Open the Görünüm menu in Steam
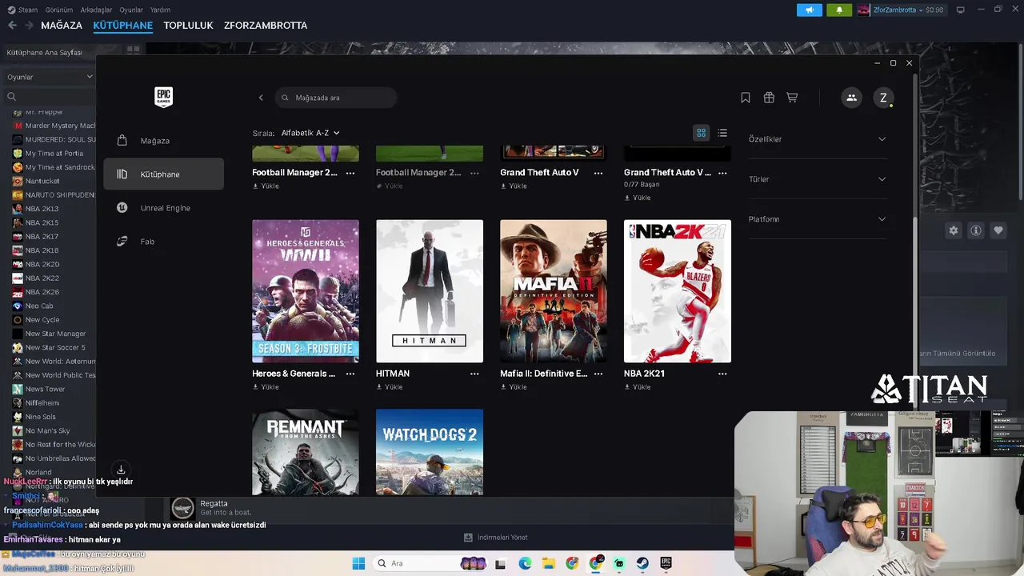The image size is (1024, 576). (x=59, y=10)
